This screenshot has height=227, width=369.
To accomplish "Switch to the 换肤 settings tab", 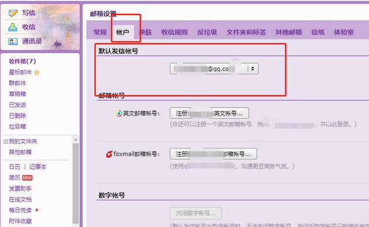I will click(145, 32).
